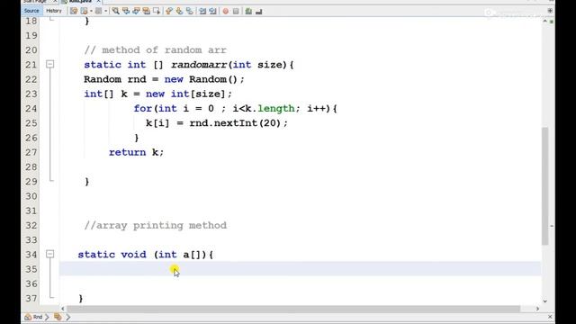
Task: Click the split editor icon at top right
Action: [x=550, y=11]
